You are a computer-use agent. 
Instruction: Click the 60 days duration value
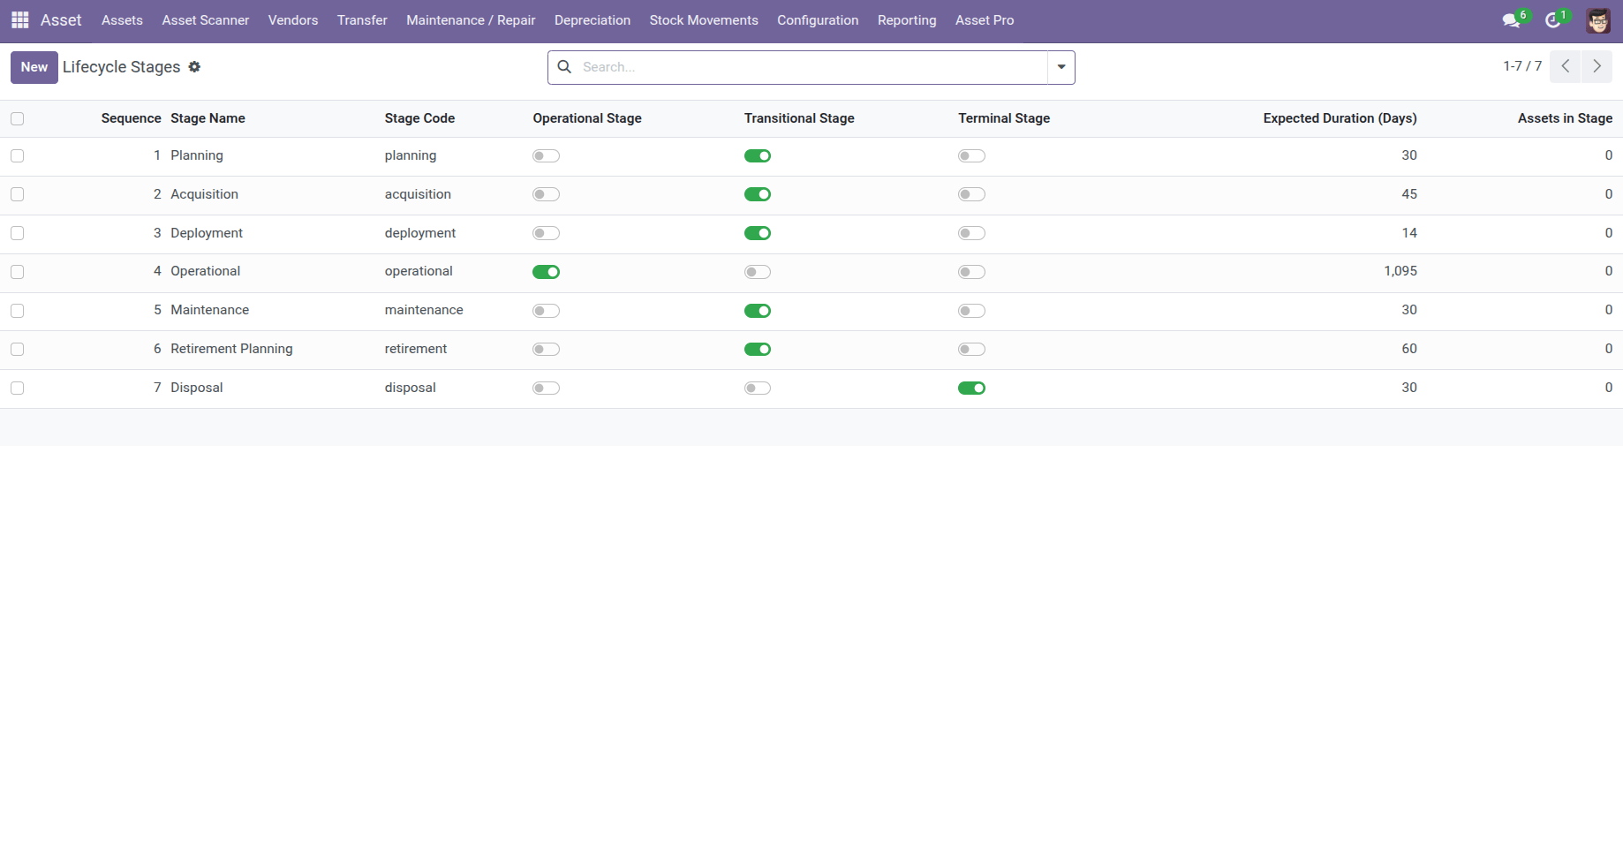tap(1409, 349)
